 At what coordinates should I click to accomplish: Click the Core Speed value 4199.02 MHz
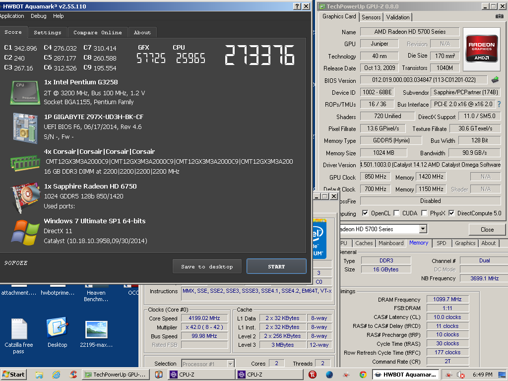204,318
